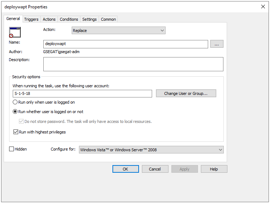Select the Settings tab
Image resolution: width=270 pixels, height=204 pixels.
coord(90,19)
